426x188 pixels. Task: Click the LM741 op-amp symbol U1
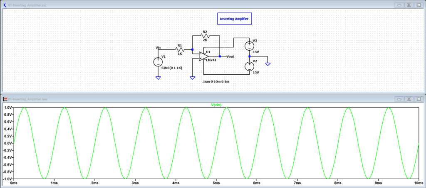[204, 56]
